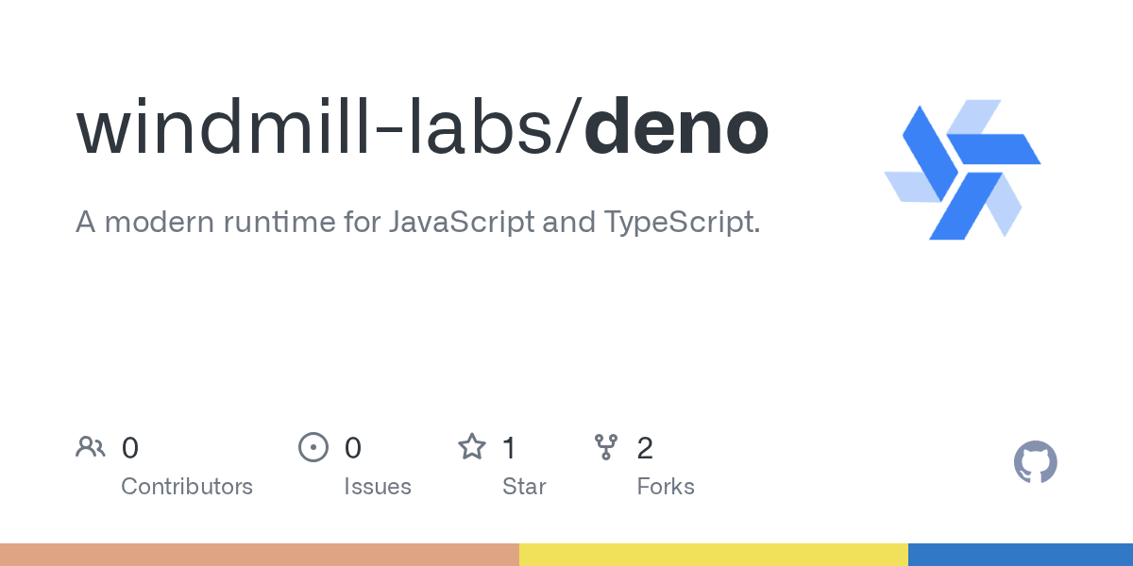
Task: Click the star count number 1
Action: pyautogui.click(x=509, y=448)
